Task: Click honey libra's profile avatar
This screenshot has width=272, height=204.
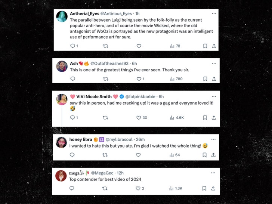Action: click(61, 143)
